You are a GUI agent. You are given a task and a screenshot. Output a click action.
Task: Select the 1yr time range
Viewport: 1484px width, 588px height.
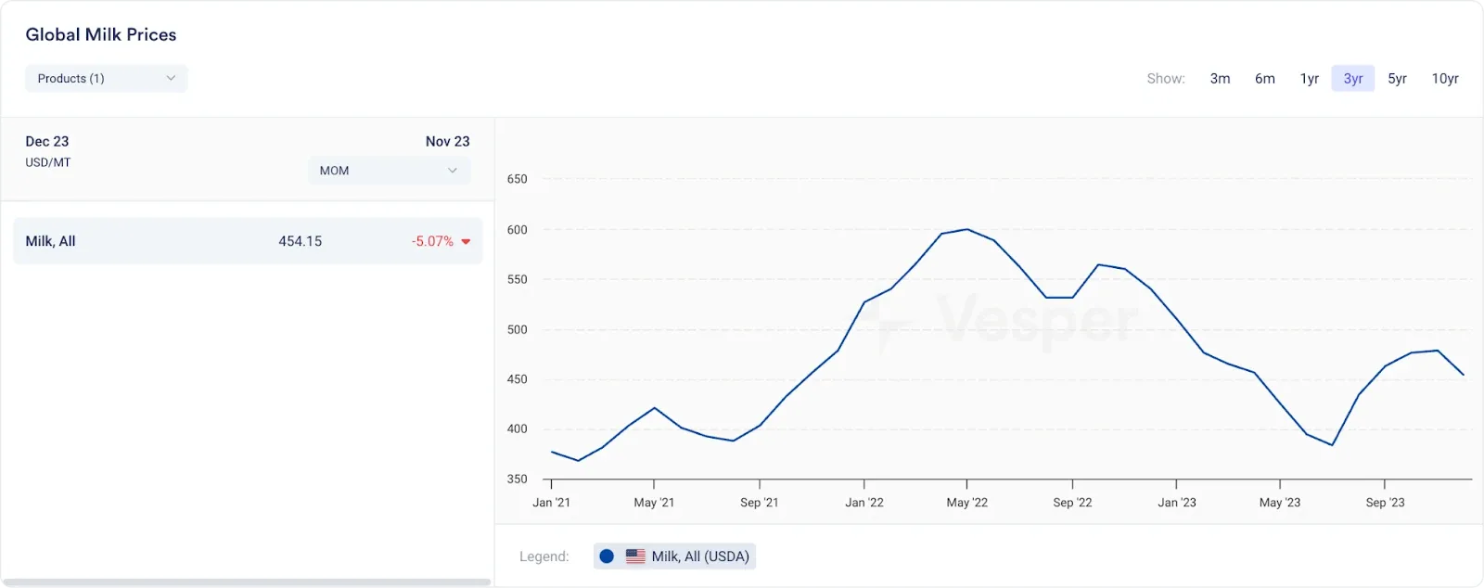pyautogui.click(x=1309, y=79)
